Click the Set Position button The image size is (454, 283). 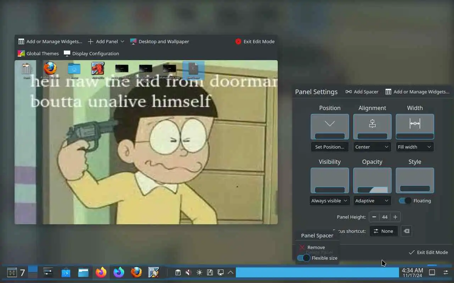tap(330, 147)
